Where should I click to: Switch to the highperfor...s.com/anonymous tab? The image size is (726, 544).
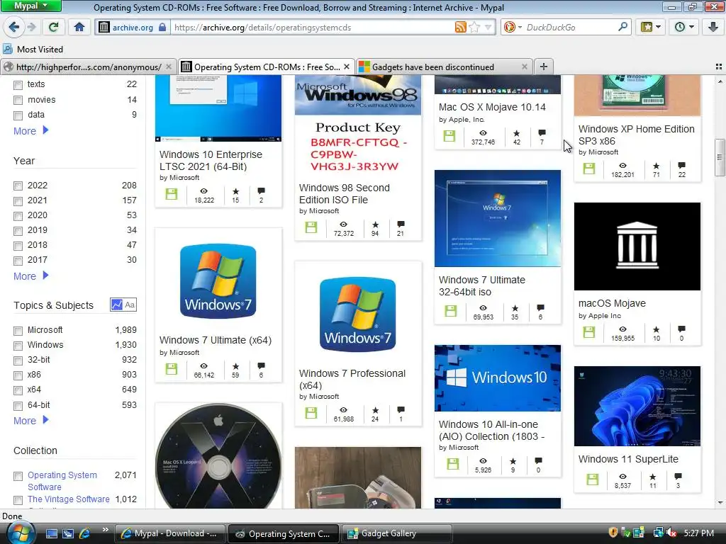pos(88,67)
